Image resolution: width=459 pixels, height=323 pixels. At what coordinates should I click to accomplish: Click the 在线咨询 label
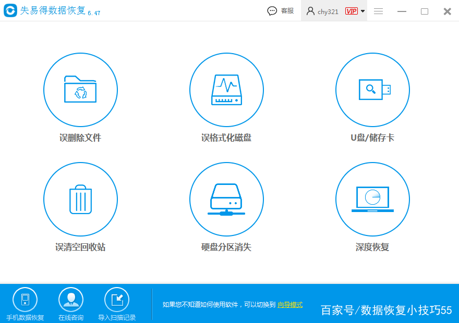71,317
